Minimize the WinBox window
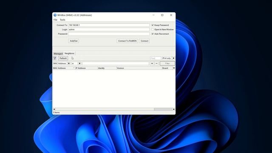Viewport: 272px width, 153px height. coord(153,15)
